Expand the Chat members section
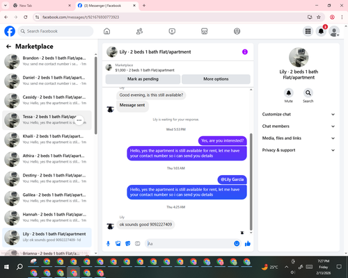The width and height of the screenshot is (348, 278). point(299,126)
